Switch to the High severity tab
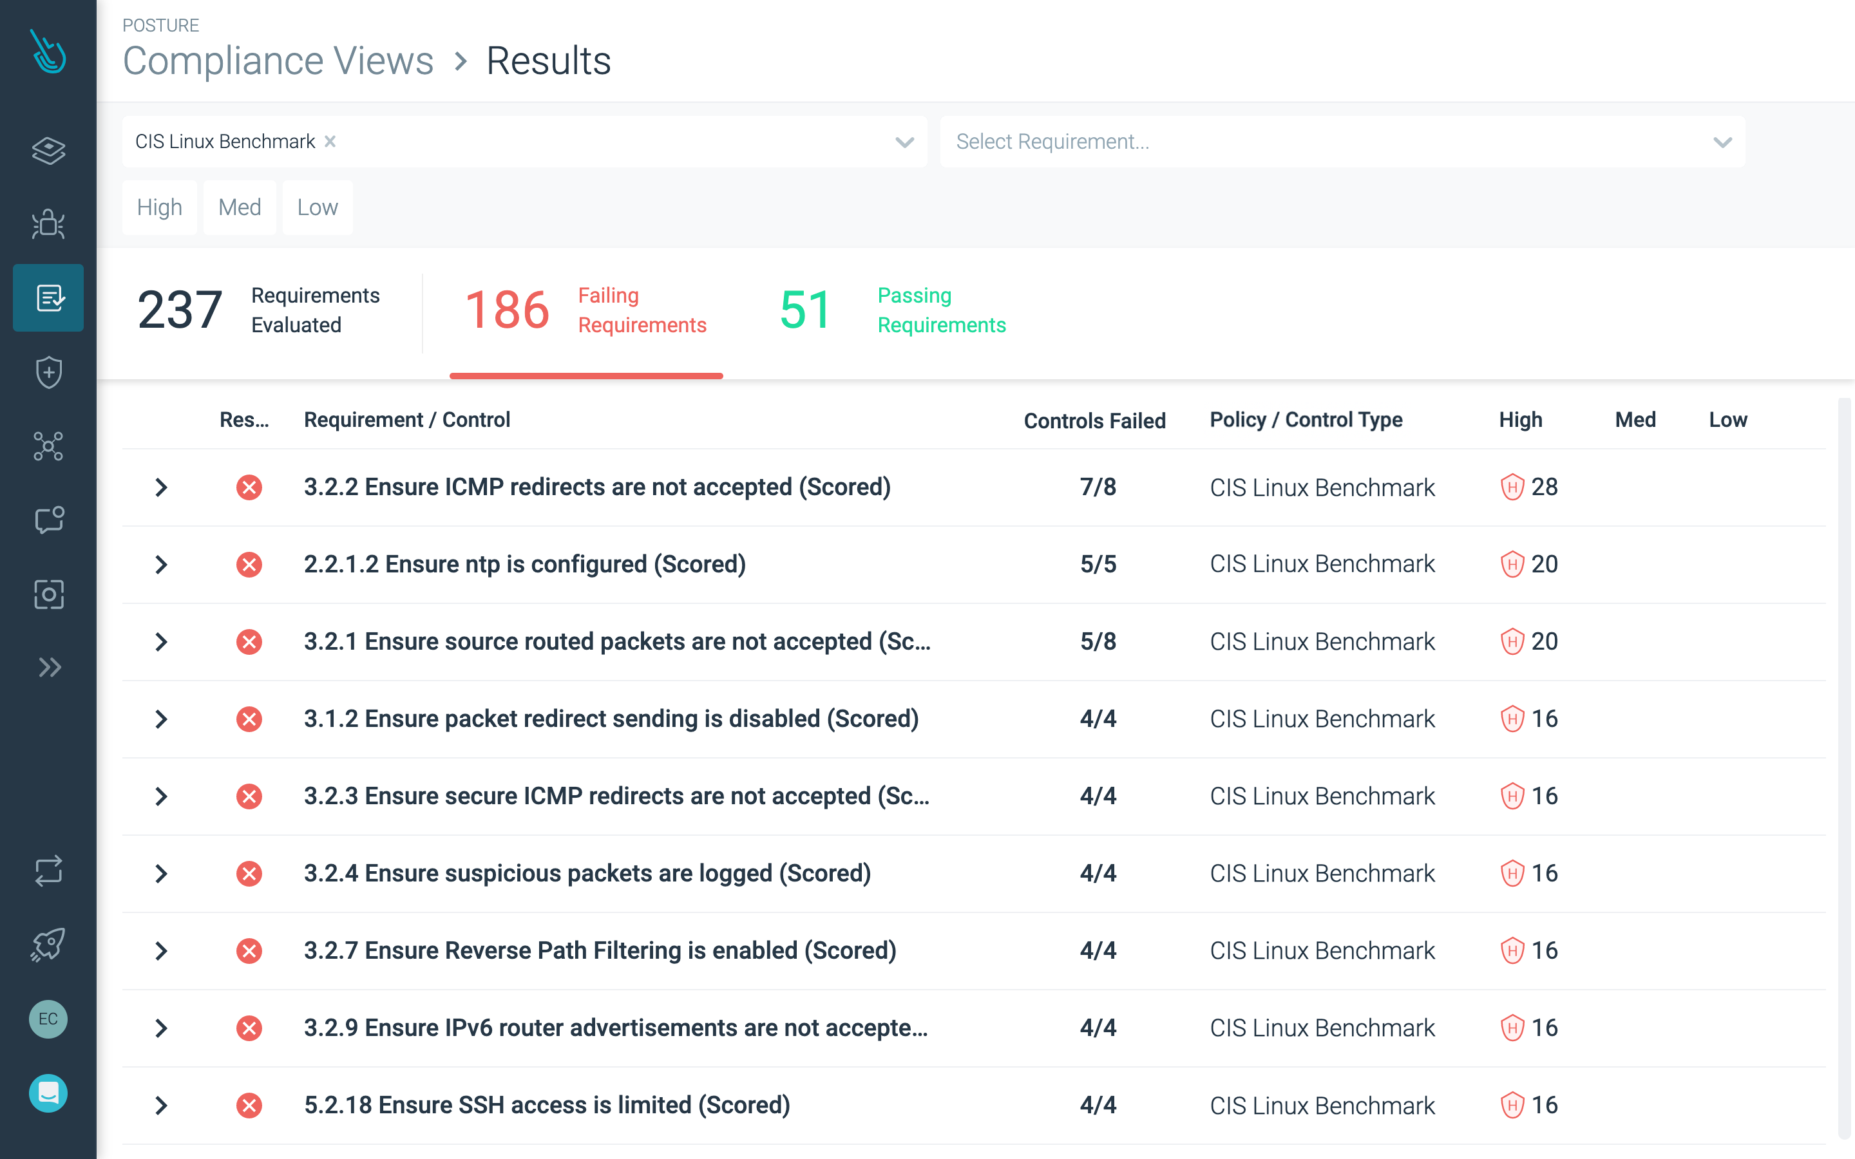The height and width of the screenshot is (1159, 1855). click(x=159, y=207)
